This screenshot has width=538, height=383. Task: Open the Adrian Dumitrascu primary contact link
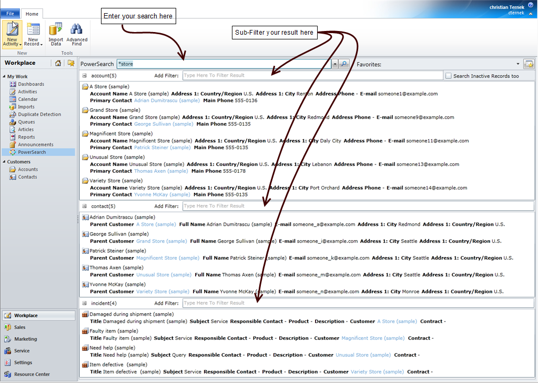(x=167, y=100)
